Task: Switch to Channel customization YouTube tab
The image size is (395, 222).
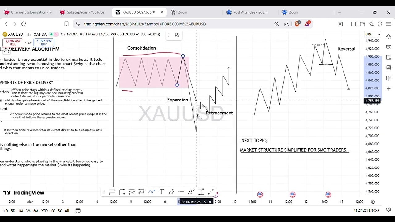Action: (x=28, y=12)
